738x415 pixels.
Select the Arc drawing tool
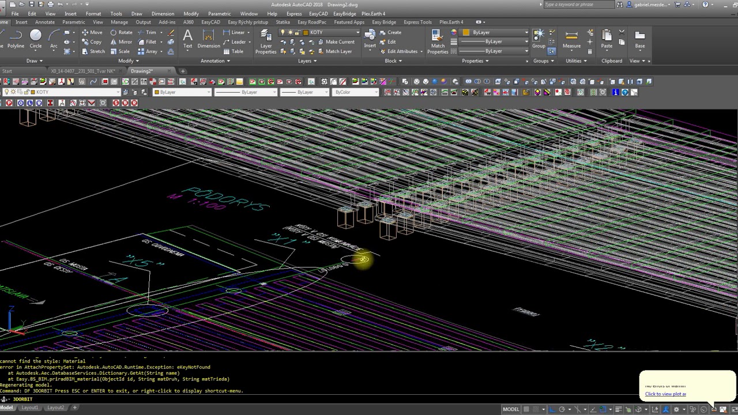[54, 39]
